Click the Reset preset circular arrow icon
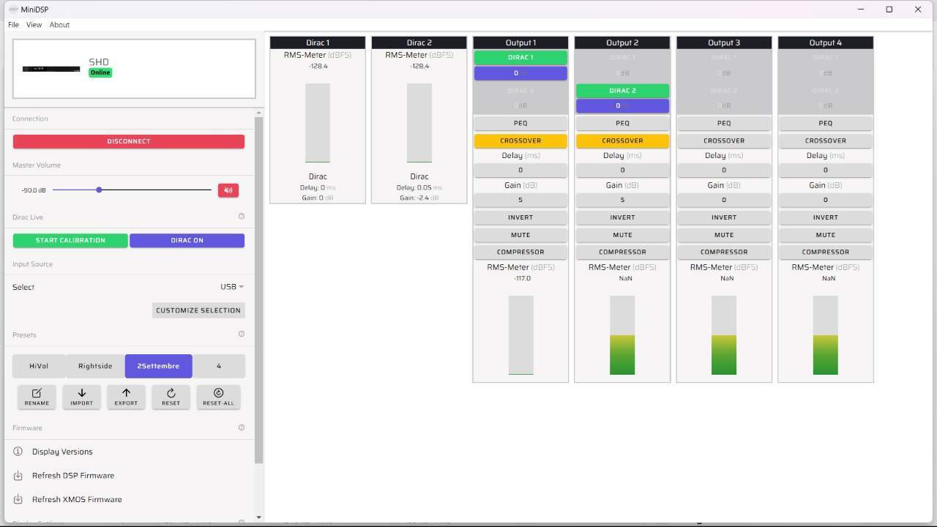This screenshot has height=527, width=937. tap(171, 393)
